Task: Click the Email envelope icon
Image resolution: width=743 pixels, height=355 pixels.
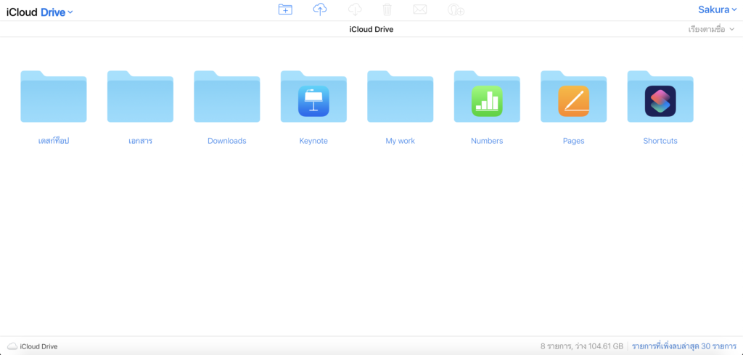Action: pos(420,9)
